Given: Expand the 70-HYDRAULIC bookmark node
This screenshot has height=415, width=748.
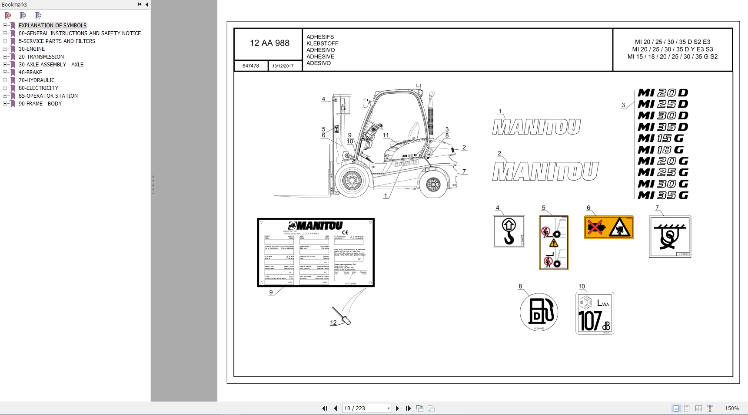Looking at the screenshot, I should pos(5,80).
